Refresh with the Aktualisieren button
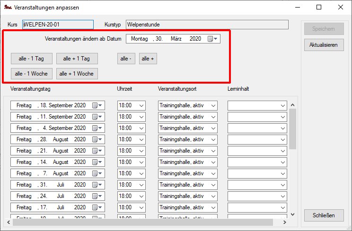This screenshot has height=231, width=352. [324, 45]
